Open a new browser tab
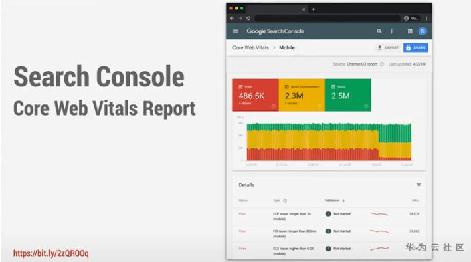The height and width of the screenshot is (262, 471). 313,9
